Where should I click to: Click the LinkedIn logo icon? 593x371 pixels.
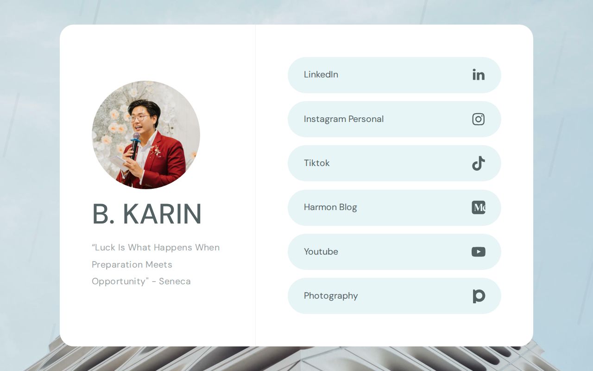click(x=478, y=75)
